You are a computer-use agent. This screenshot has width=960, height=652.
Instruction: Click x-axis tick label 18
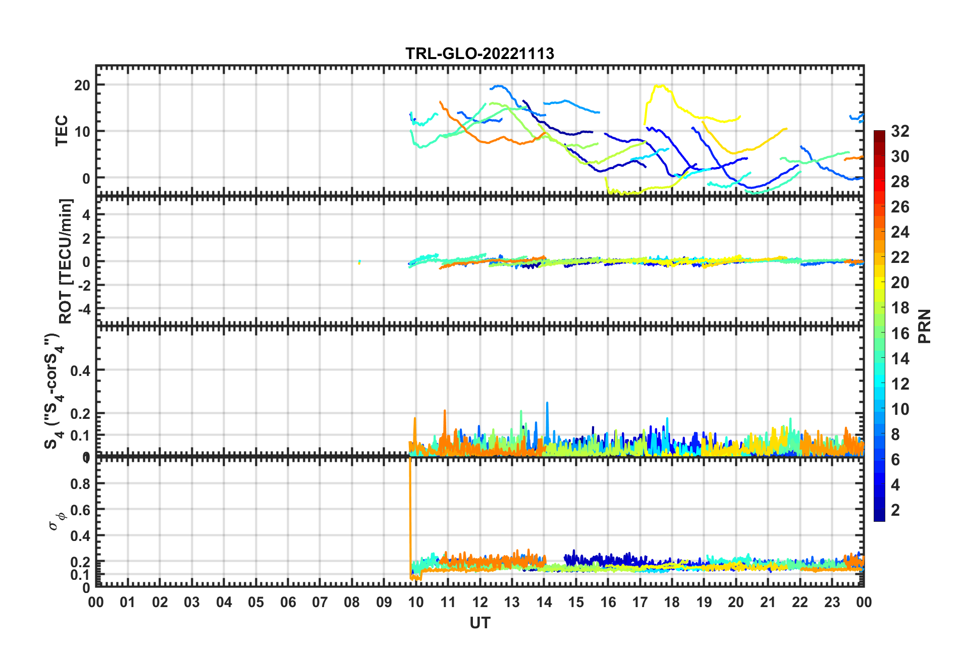pos(672,602)
